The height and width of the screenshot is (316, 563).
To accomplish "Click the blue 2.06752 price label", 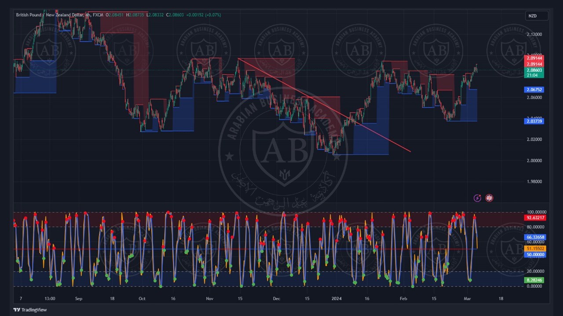I will (x=534, y=90).
